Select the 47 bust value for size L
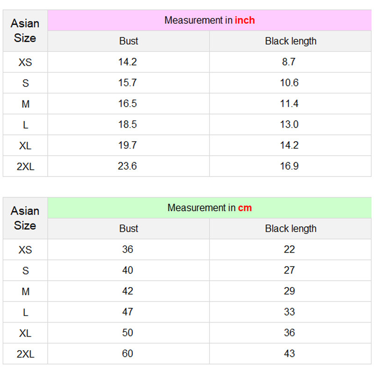374x374 pixels. pos(128,312)
